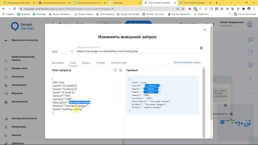Switch to the Заголовки tab

click(x=58, y=63)
